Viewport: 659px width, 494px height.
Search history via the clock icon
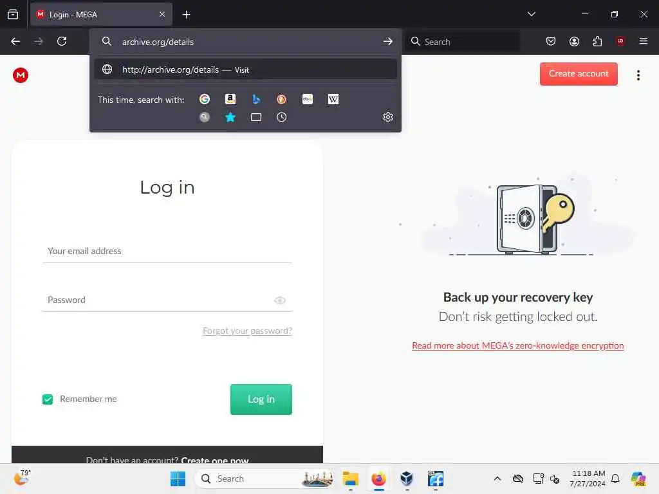coord(282,117)
